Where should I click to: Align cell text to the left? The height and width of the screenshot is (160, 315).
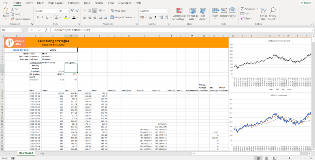click(x=85, y=17)
